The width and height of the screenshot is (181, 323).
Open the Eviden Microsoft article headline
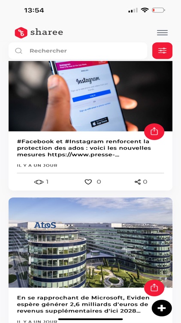point(83,304)
